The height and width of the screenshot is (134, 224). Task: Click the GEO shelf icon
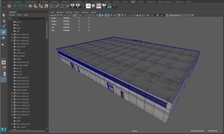click(x=99, y=6)
